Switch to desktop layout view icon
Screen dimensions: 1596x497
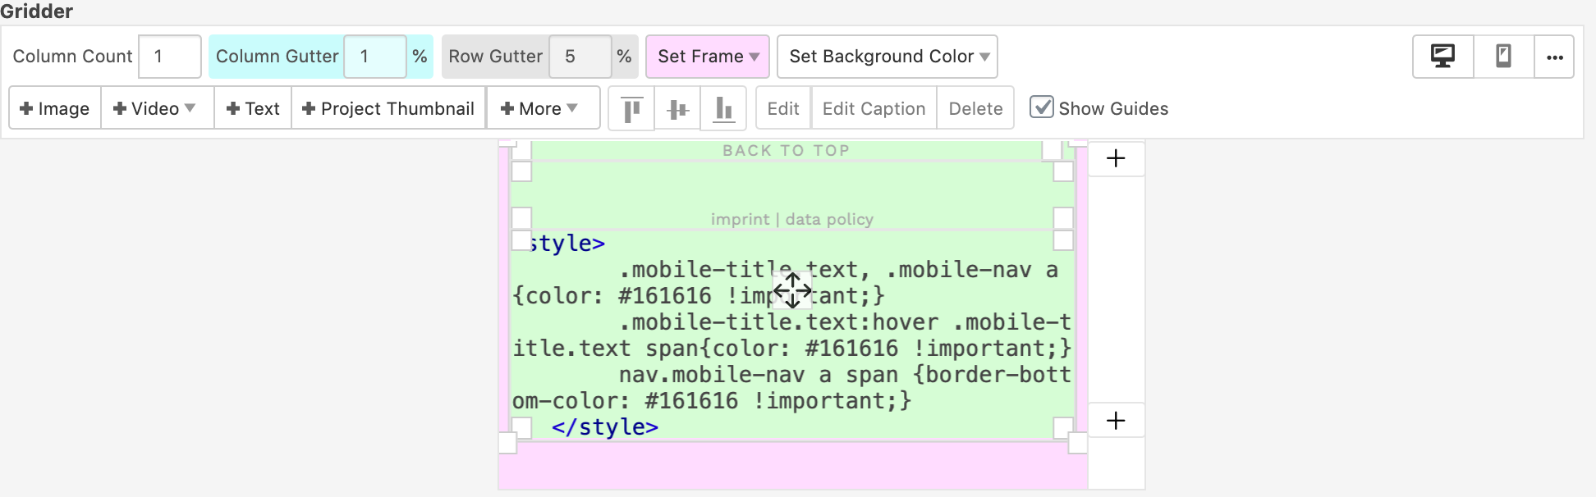point(1442,57)
